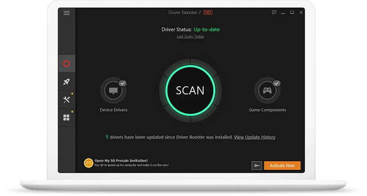Open View Update History link
Viewport: 367px width, 196px height.
[255, 137]
